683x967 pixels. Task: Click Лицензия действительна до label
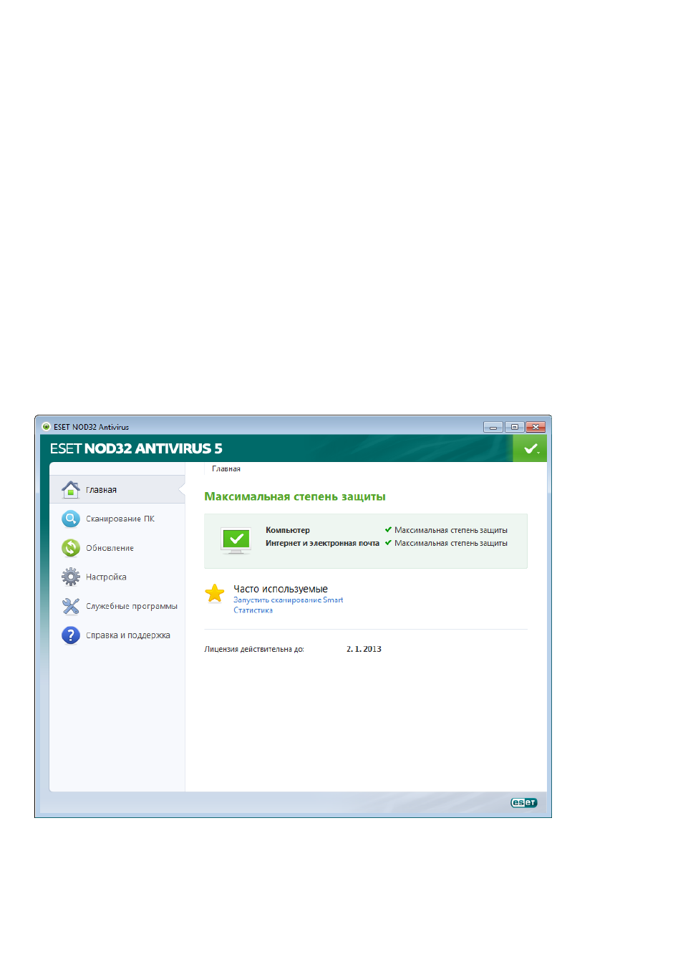(x=254, y=649)
